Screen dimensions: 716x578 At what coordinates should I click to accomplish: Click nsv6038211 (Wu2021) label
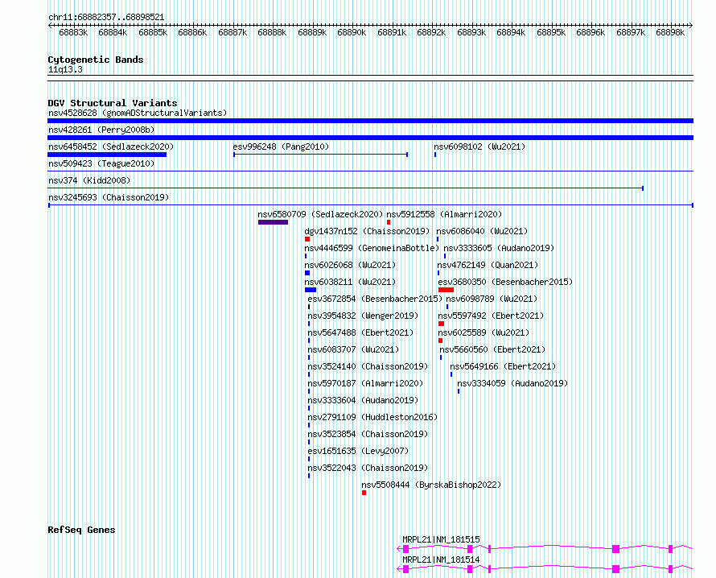[350, 282]
